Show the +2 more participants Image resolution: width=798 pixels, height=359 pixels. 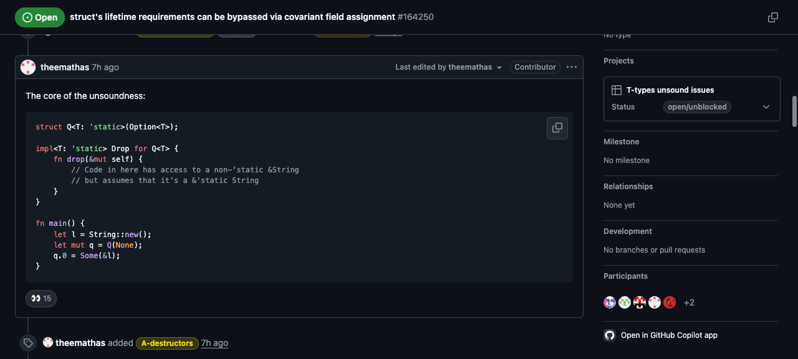689,302
